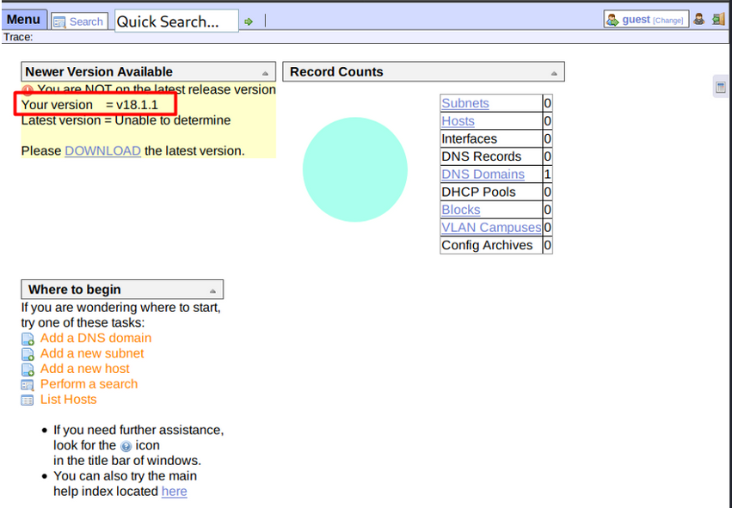Screen dimensions: 732x508
Task: Click the Change link next to guest
Action: (x=668, y=21)
